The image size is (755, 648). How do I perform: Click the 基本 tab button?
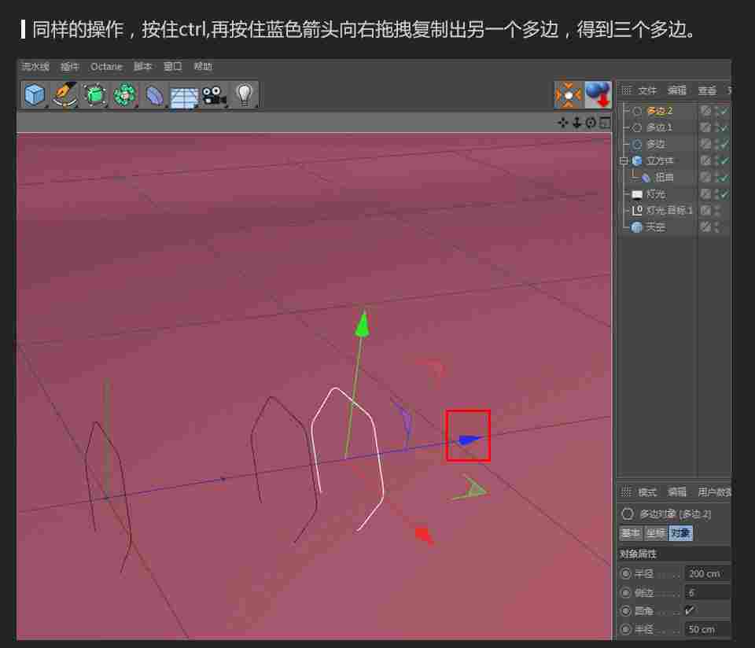point(629,533)
